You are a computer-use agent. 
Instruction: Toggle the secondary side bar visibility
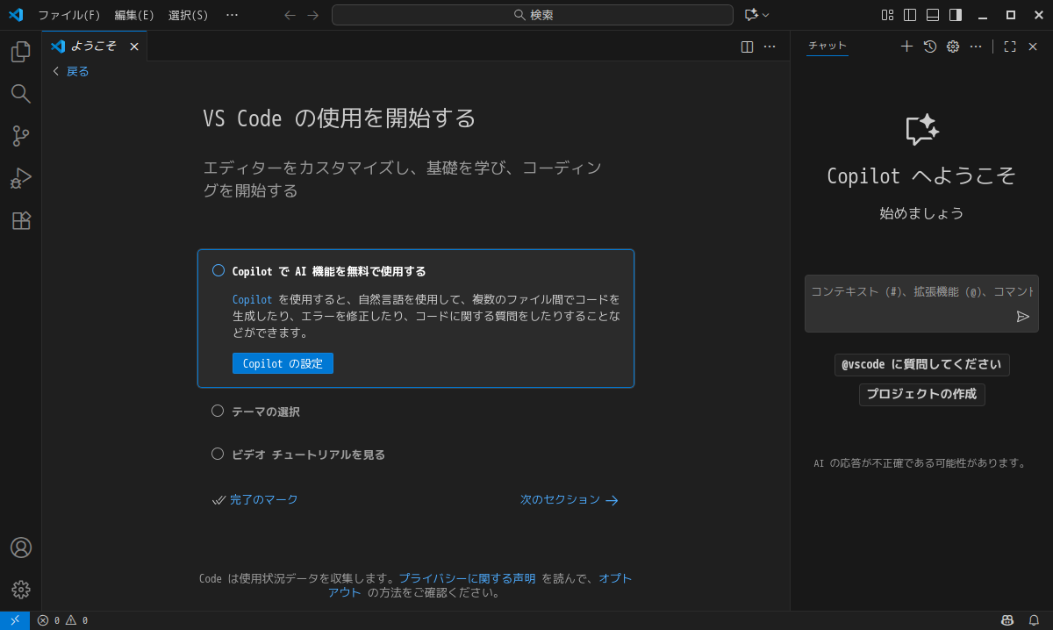tap(956, 15)
